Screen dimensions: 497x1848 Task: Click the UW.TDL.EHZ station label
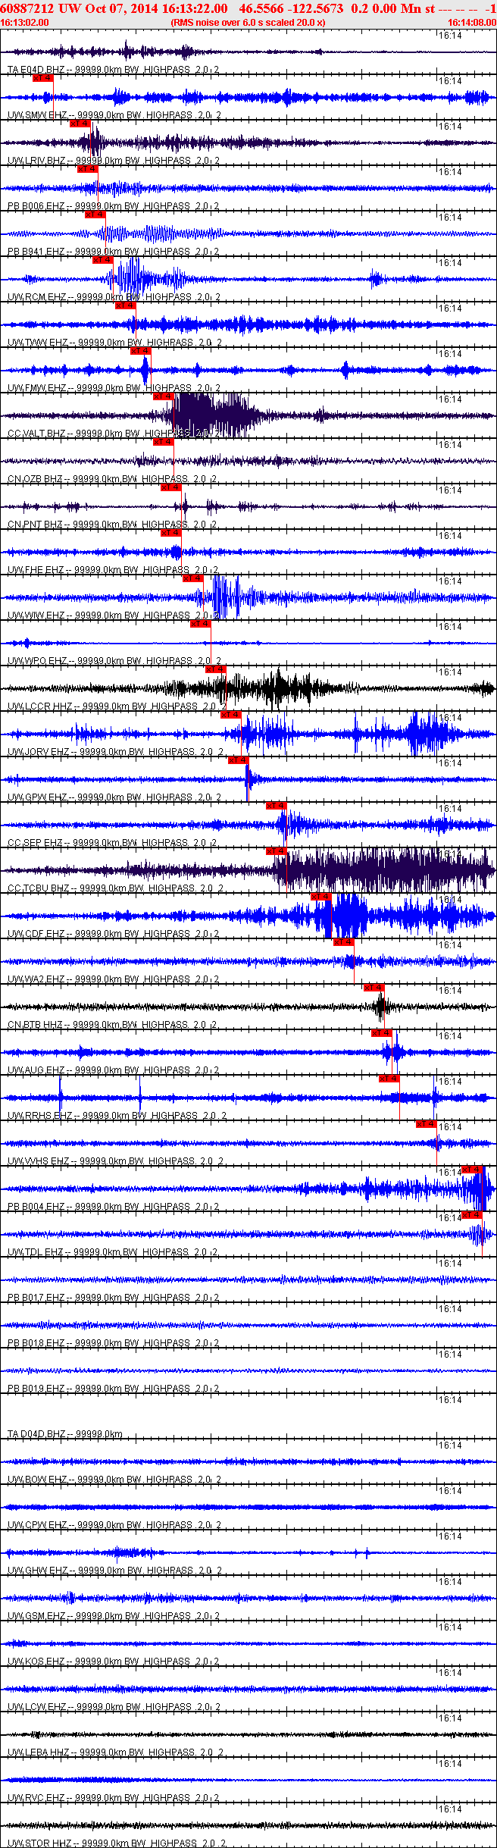pos(36,1252)
